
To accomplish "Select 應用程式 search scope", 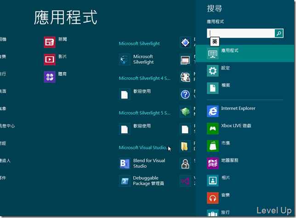I will click(245, 53).
